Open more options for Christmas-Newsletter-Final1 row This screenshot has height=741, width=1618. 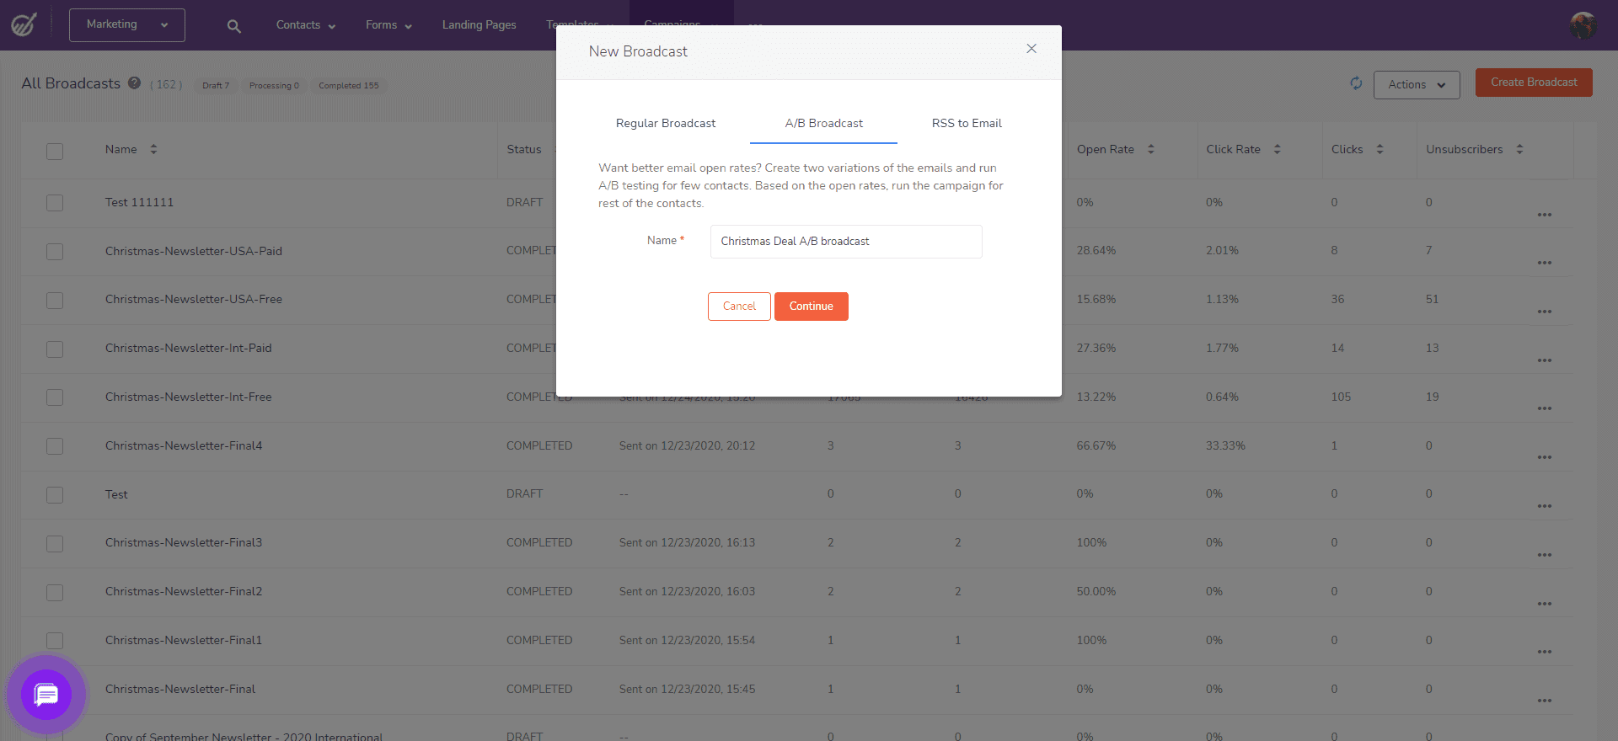pyautogui.click(x=1544, y=652)
